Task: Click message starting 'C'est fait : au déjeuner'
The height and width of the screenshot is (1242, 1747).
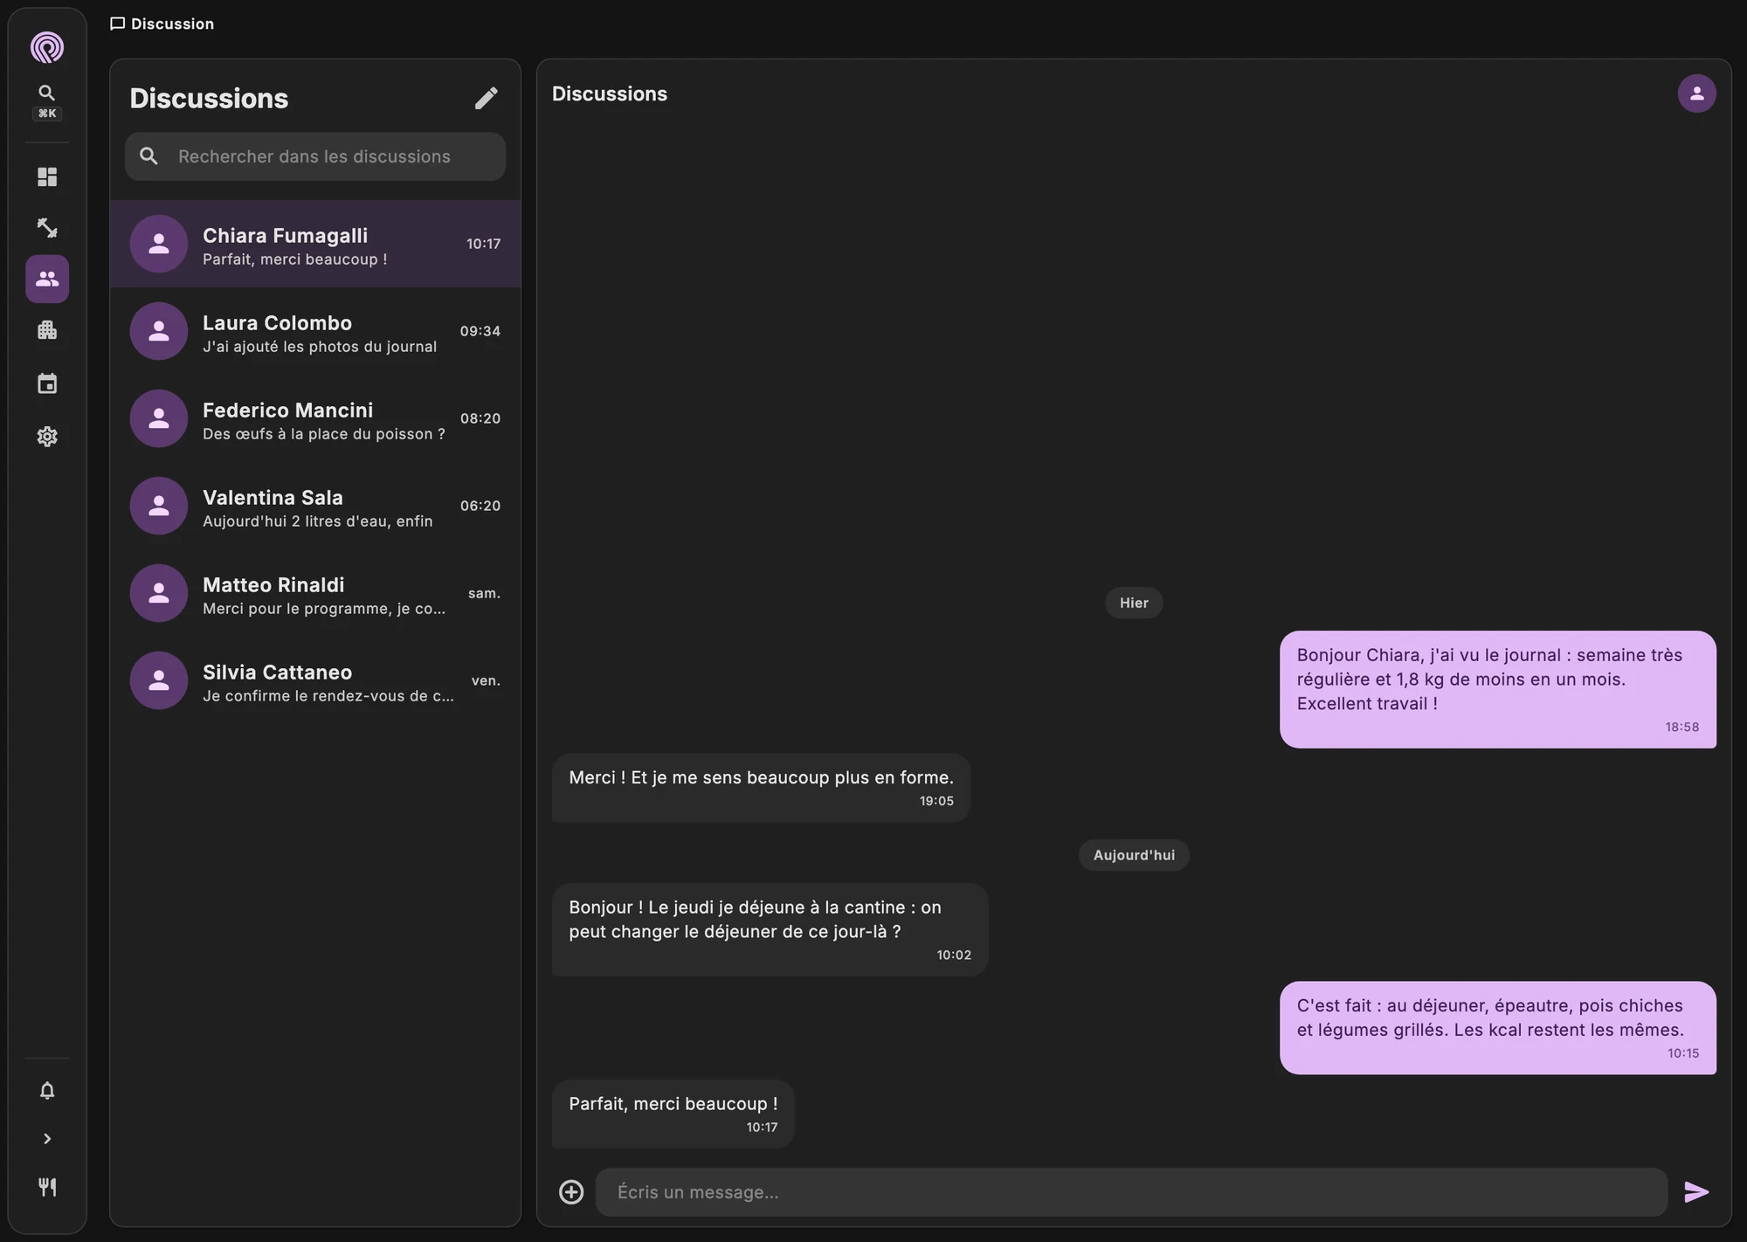Action: [1498, 1028]
